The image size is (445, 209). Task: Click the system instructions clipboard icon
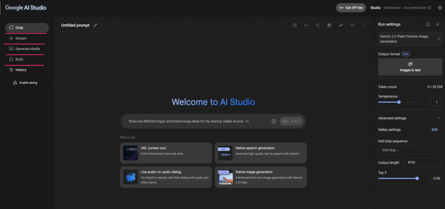295,26
